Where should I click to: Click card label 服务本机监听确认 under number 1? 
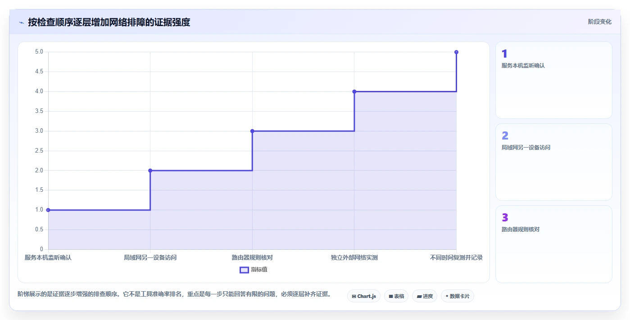523,66
